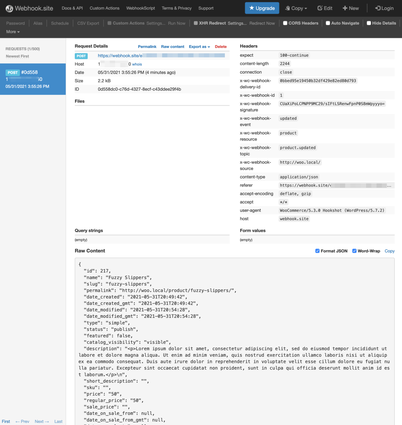Disable the Format JSON checkbox
Image resolution: width=402 pixels, height=425 pixels.
point(317,251)
